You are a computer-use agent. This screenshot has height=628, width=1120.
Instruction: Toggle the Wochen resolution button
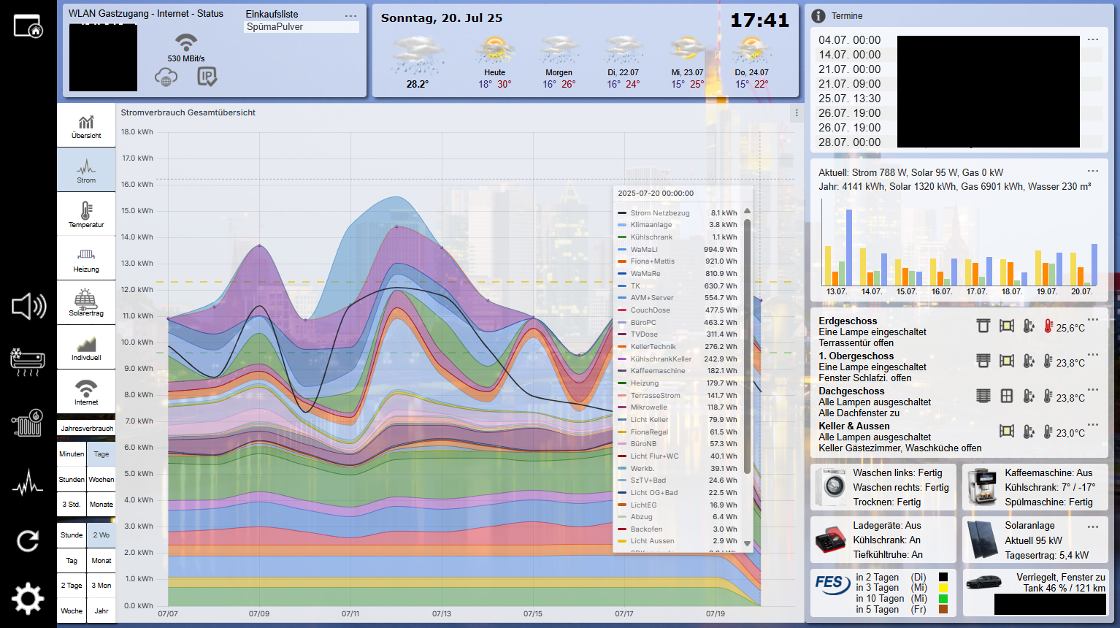click(x=101, y=480)
